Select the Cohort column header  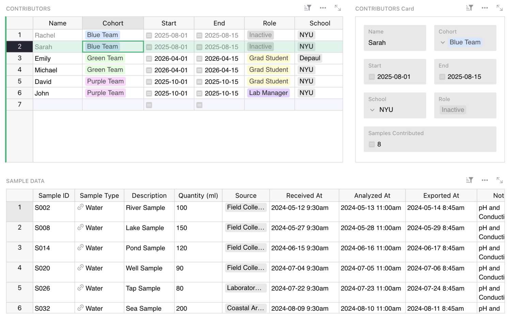click(113, 23)
